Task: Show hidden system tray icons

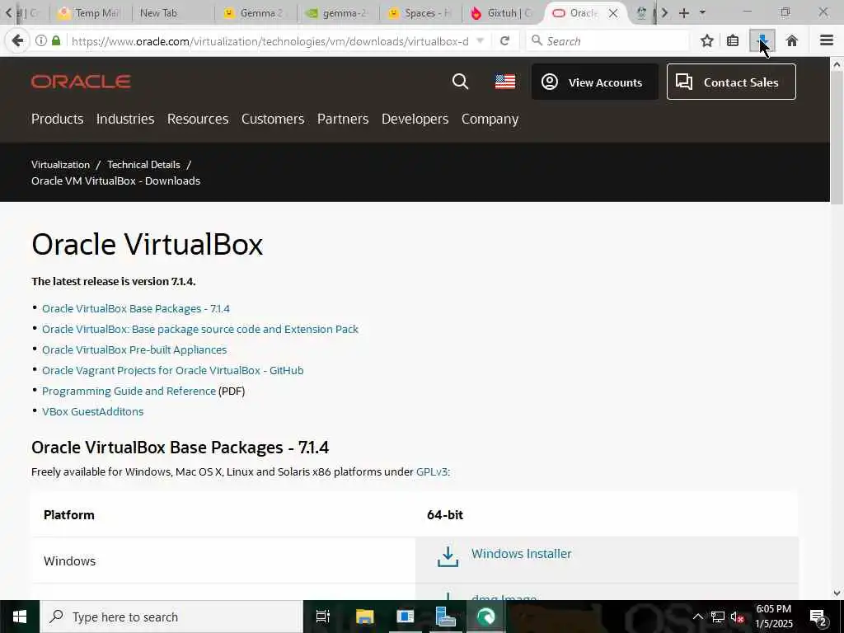Action: (x=697, y=617)
